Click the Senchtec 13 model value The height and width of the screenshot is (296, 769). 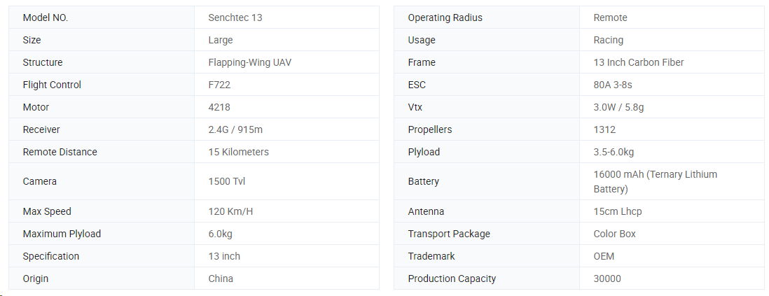(x=235, y=17)
